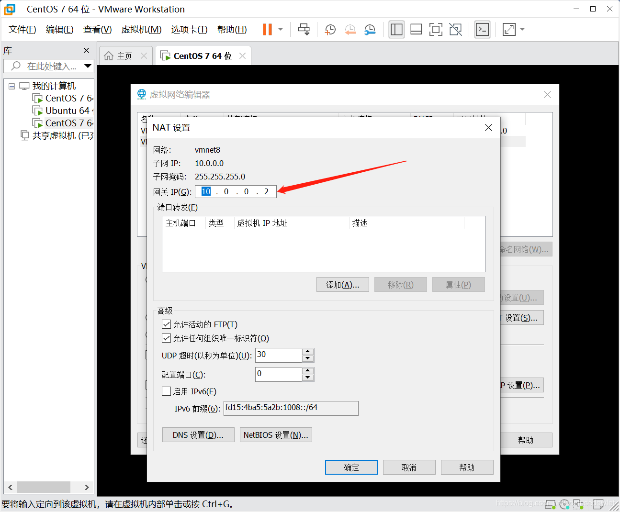This screenshot has height=512, width=620.
Task: Open NetBIOS 设置(N)... dialog
Action: tap(276, 435)
